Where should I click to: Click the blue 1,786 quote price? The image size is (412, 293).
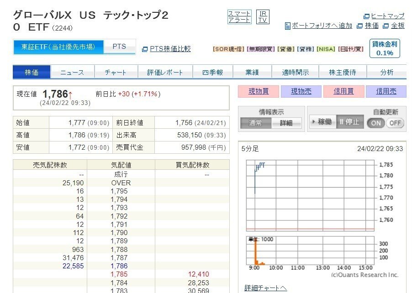[119, 266]
